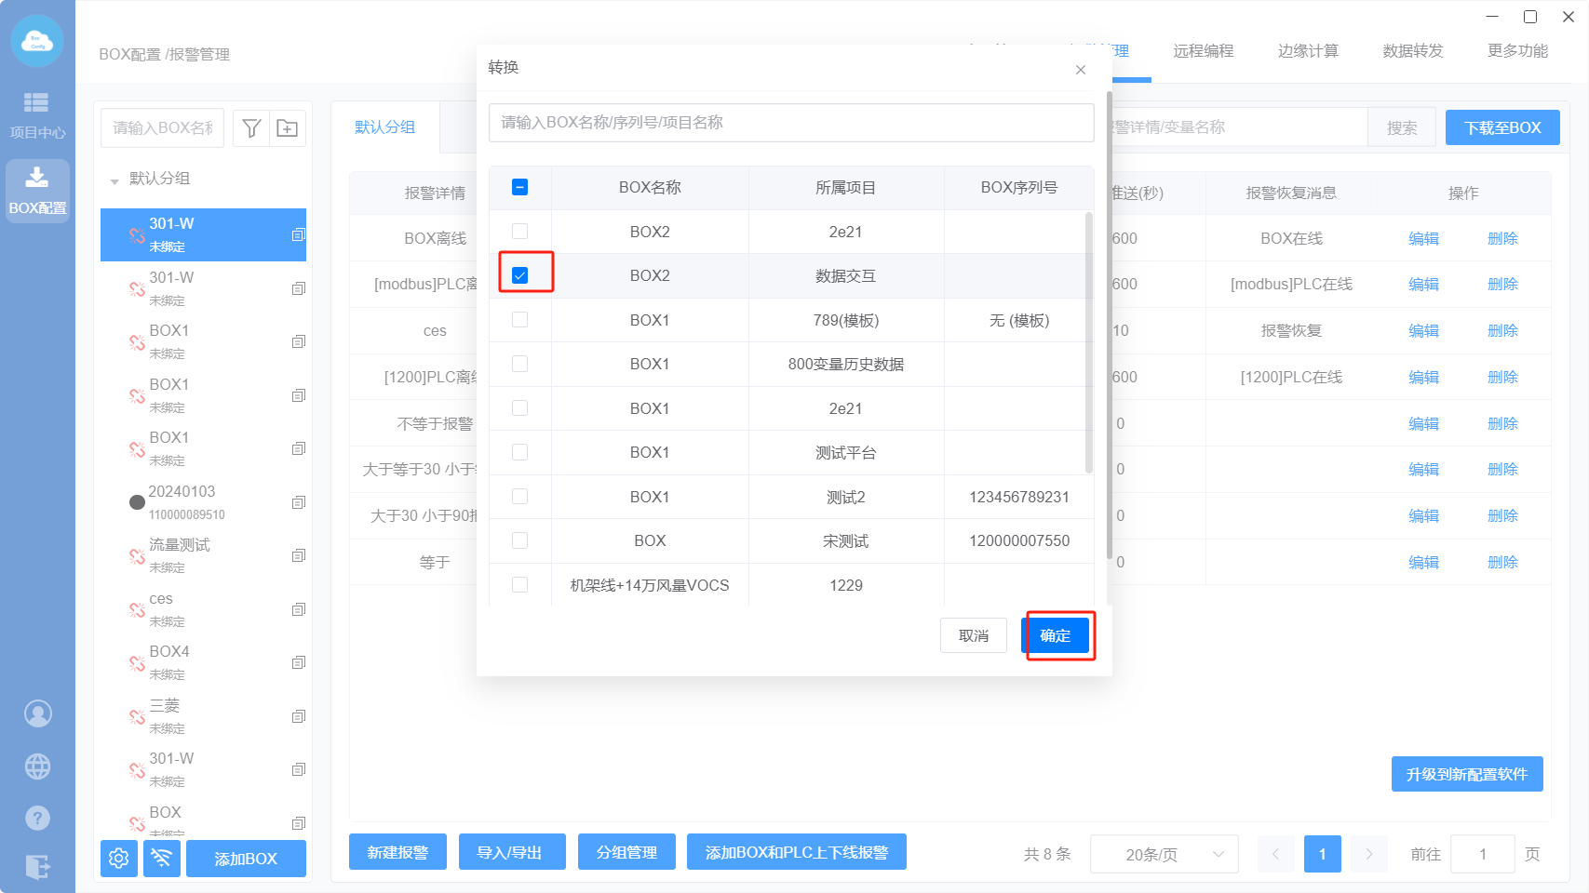This screenshot has height=893, width=1589.
Task: Click the globe language icon
Action: (x=37, y=766)
